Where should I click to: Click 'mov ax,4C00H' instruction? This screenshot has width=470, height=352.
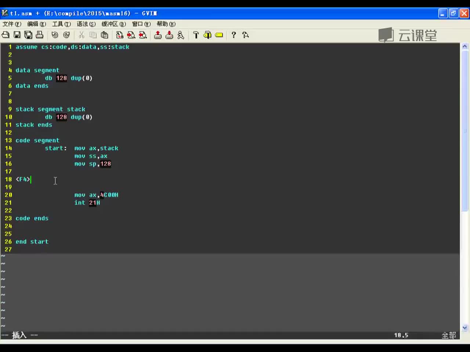pyautogui.click(x=96, y=195)
